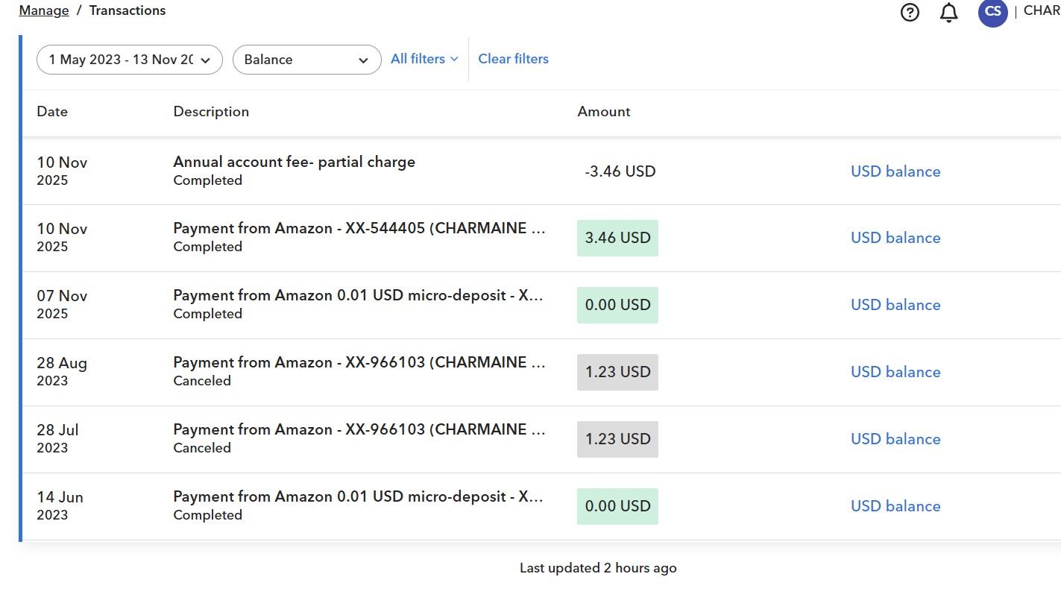
Task: Open USD balance for 07 Nov micro-deposit
Action: pos(895,305)
